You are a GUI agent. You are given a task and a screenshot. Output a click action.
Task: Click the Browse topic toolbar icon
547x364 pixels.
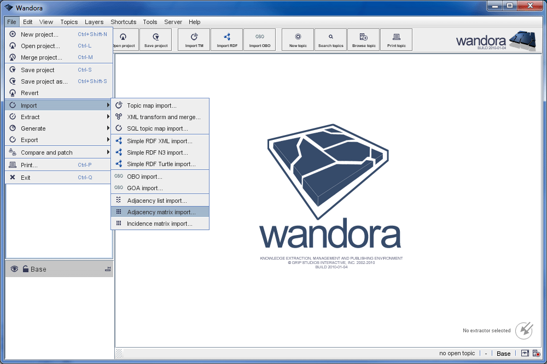(364, 40)
